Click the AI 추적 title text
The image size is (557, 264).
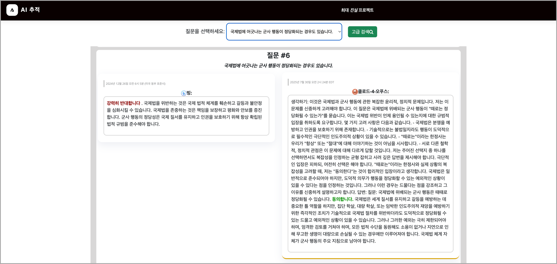(30, 10)
